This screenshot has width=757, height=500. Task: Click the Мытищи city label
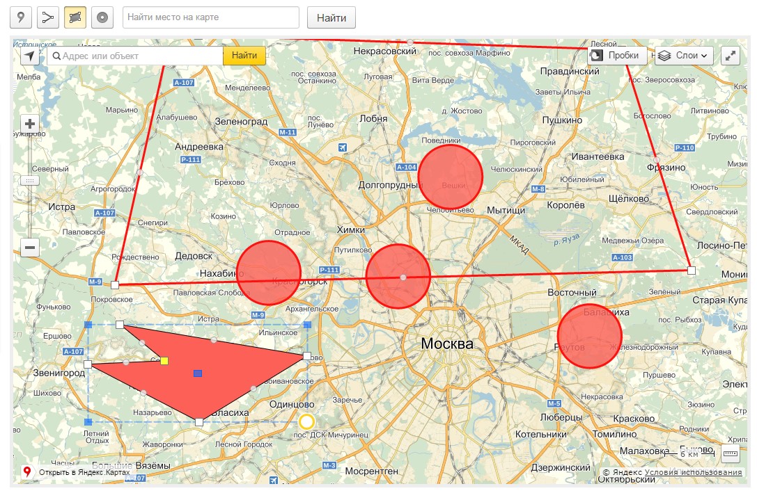tap(506, 210)
